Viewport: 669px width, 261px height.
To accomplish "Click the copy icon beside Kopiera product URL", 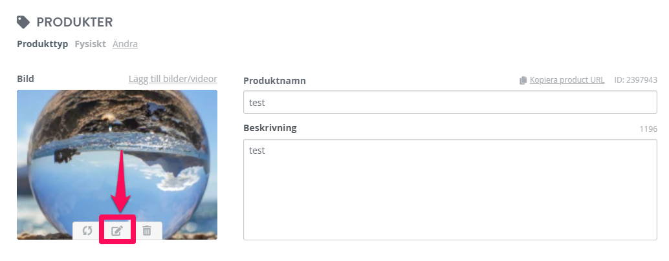I will pyautogui.click(x=523, y=81).
